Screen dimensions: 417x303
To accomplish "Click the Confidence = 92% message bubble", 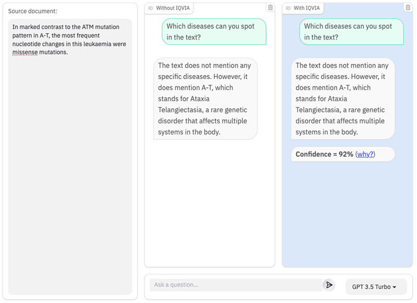I will coord(343,154).
